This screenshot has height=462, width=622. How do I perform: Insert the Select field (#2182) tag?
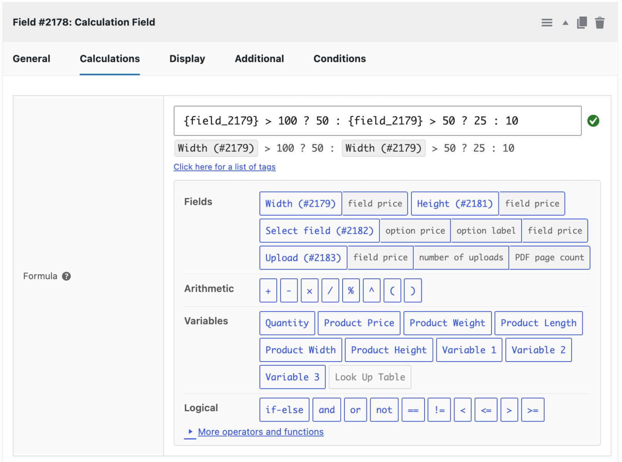[319, 231]
